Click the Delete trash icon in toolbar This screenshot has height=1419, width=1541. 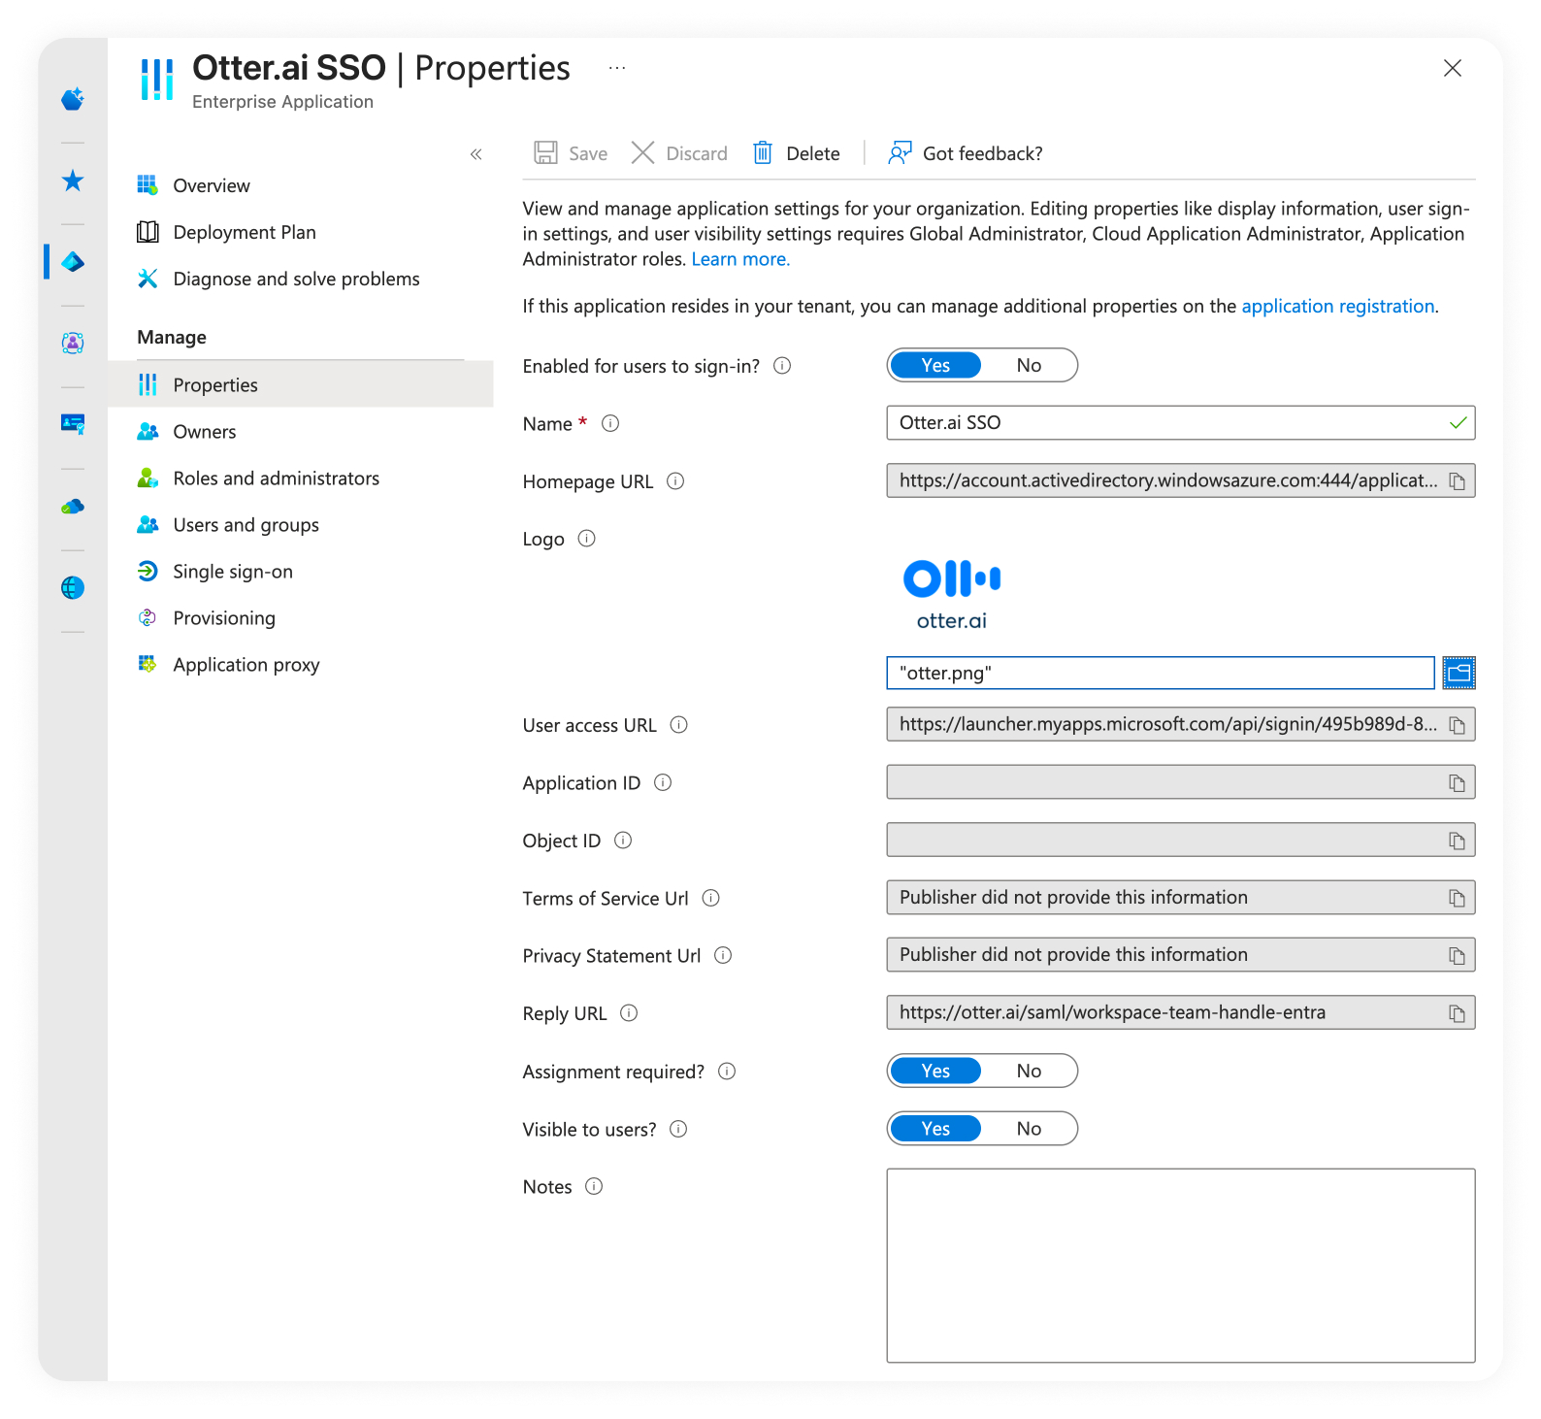tap(763, 153)
